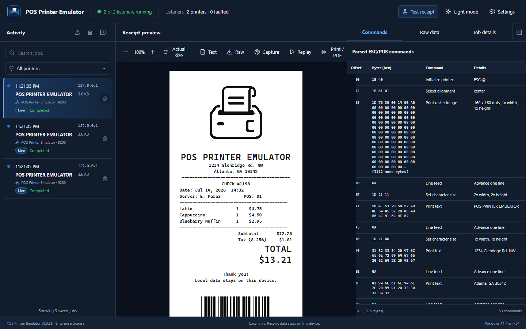Collapse the right details panel
The height and width of the screenshot is (329, 526).
pyautogui.click(x=519, y=33)
